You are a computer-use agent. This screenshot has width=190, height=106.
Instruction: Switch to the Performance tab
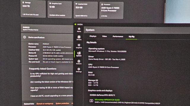tap(118, 37)
